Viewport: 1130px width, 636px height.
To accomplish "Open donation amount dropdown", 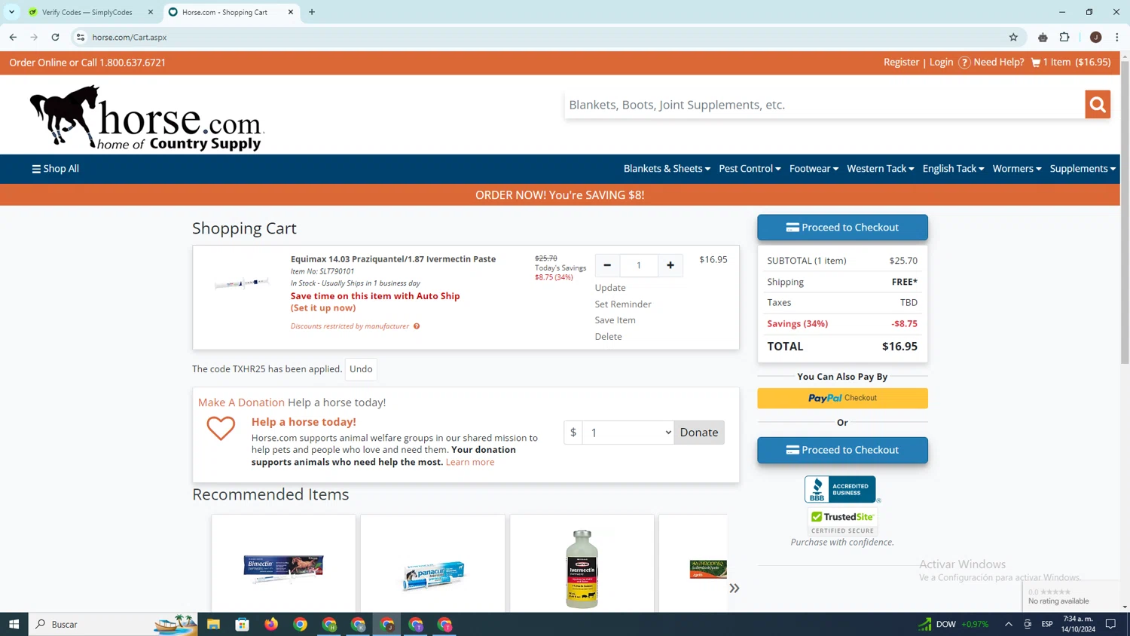I will tap(628, 433).
